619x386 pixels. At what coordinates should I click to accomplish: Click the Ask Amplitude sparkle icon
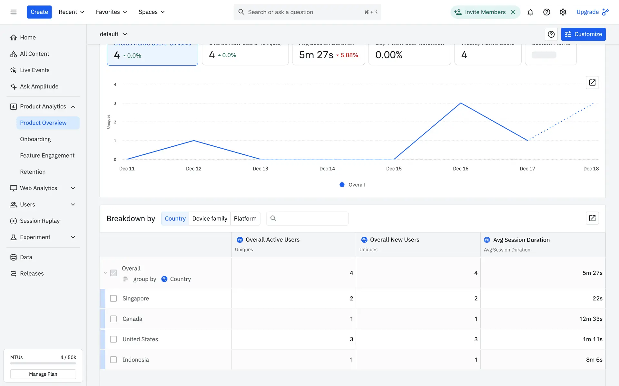point(13,87)
